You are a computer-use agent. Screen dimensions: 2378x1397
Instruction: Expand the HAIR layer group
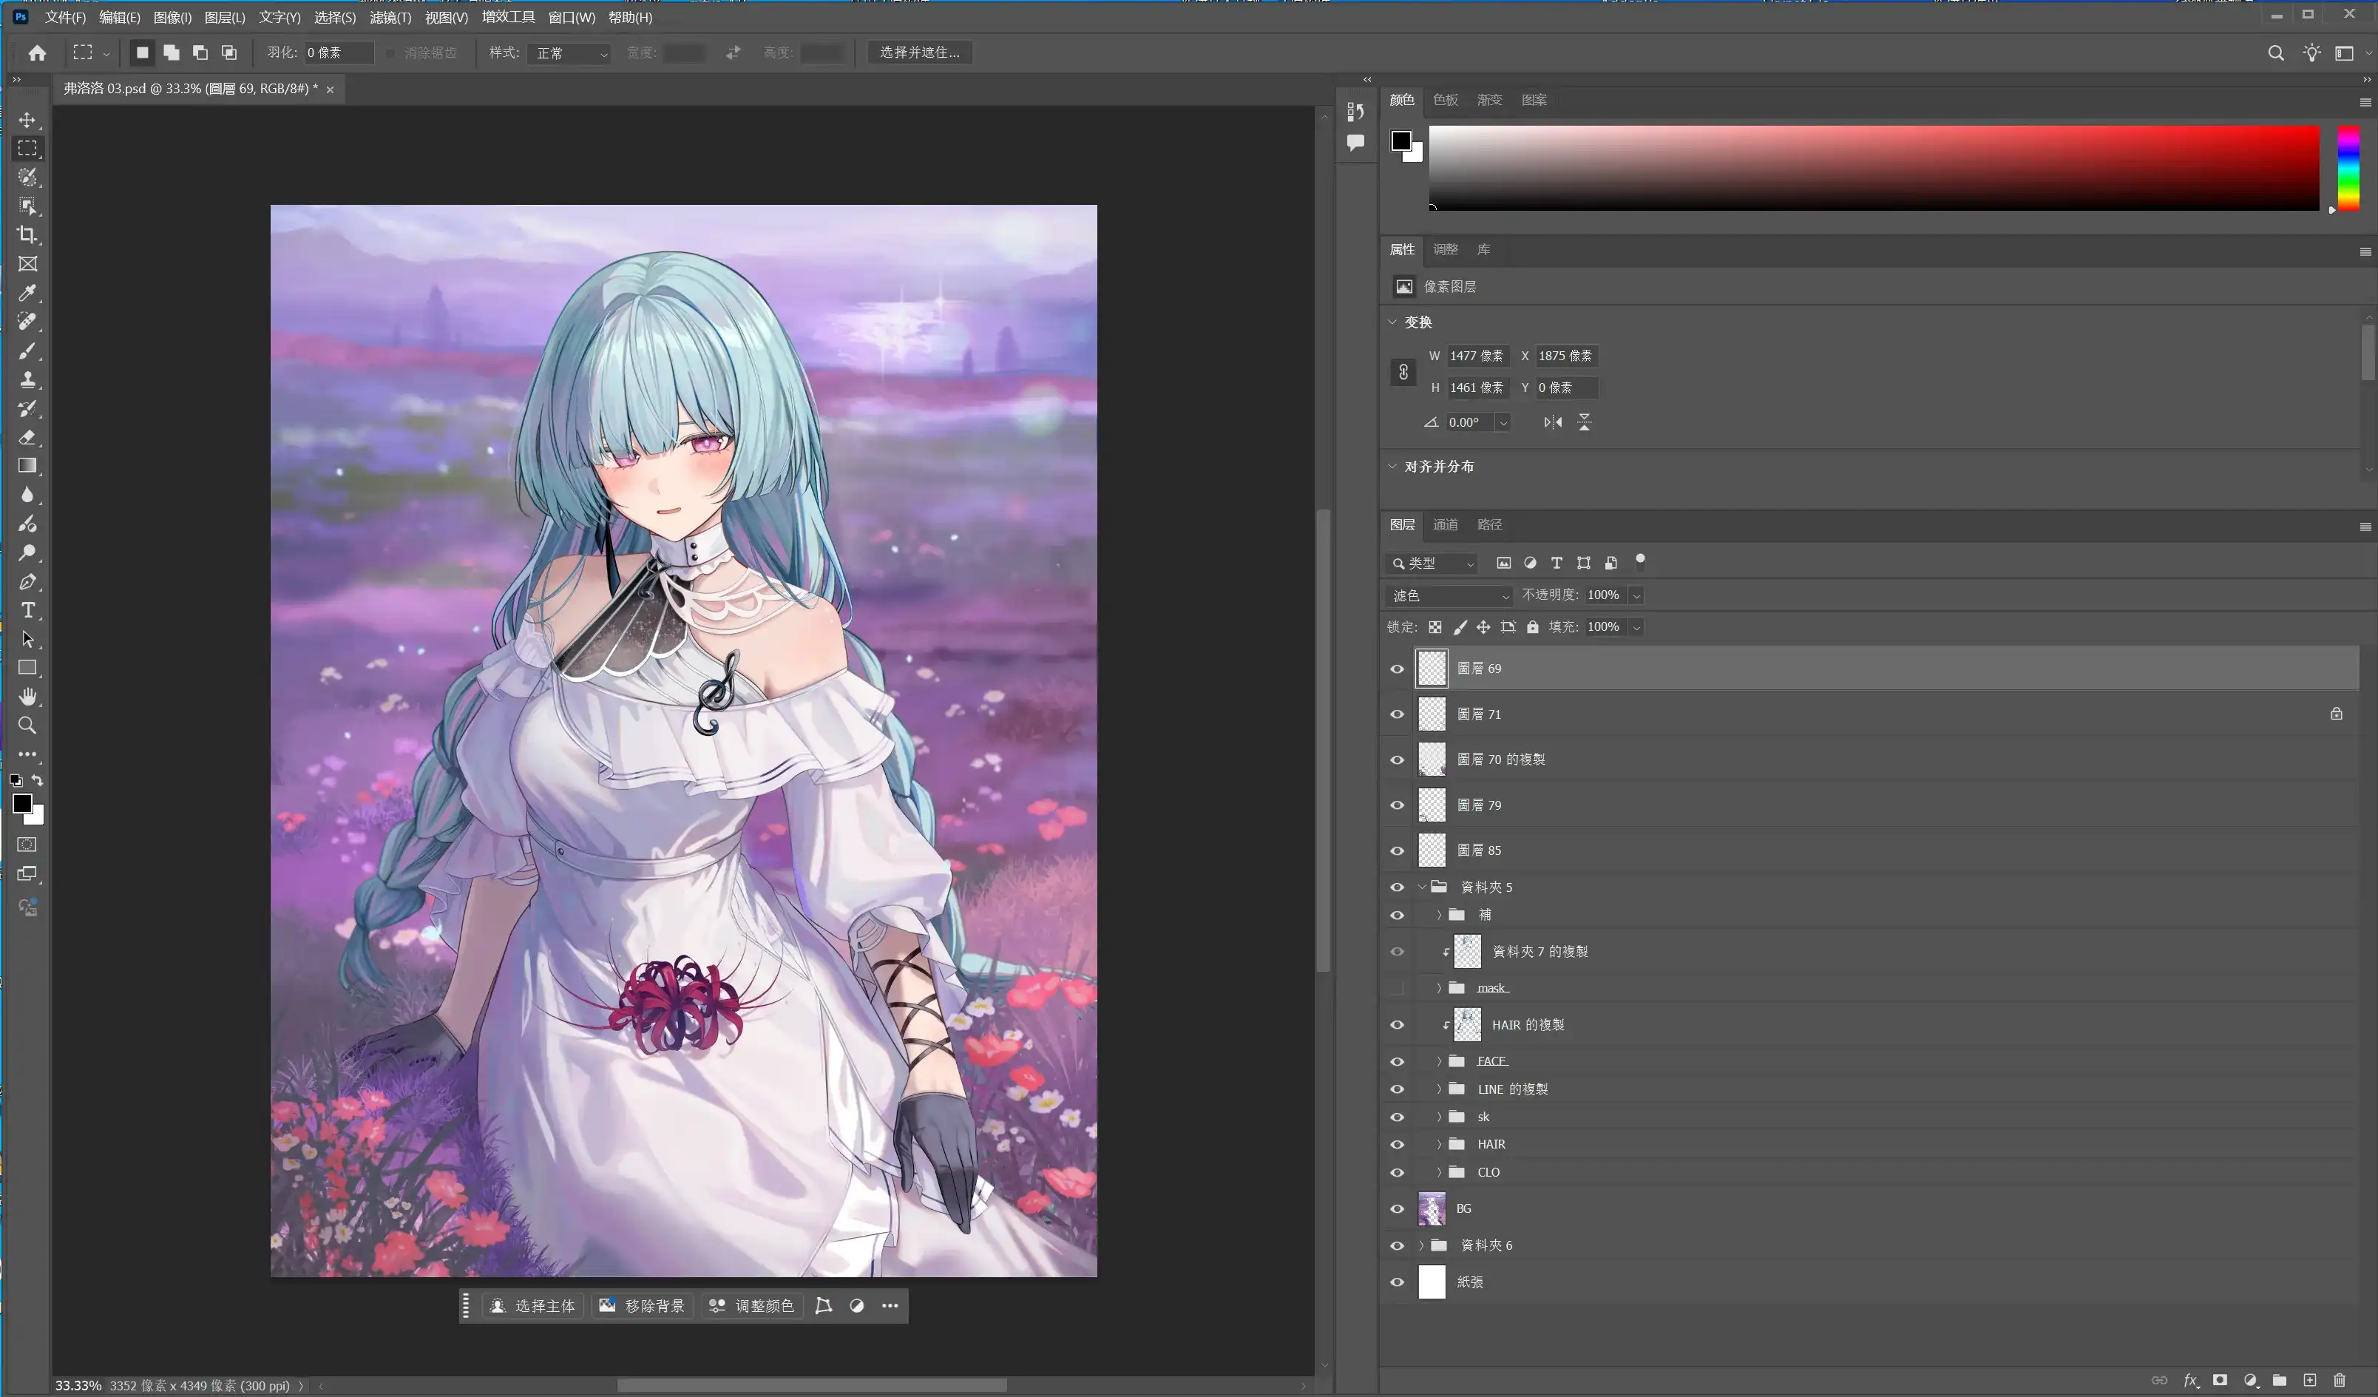tap(1439, 1145)
